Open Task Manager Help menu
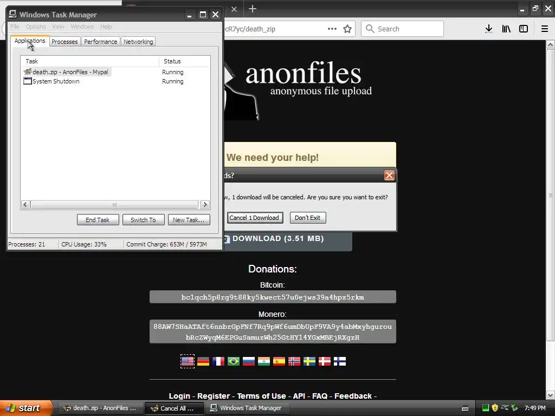 pos(106,27)
